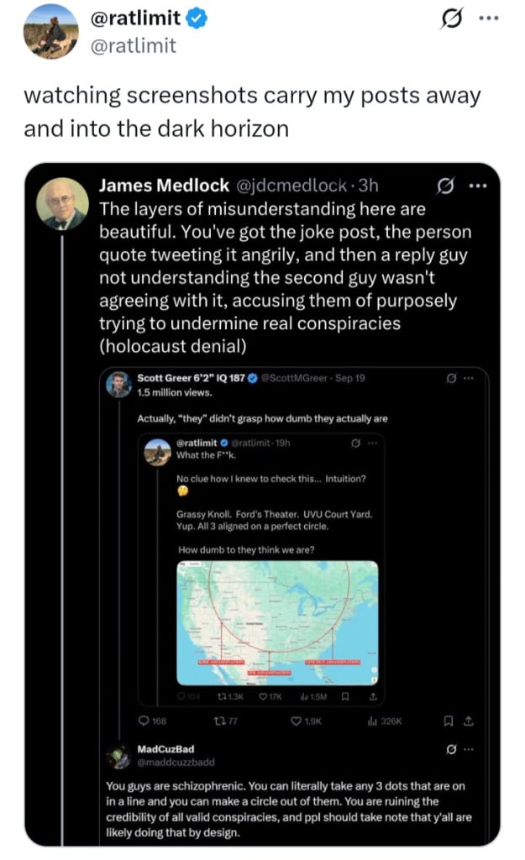525x860 pixels.
Task: Open the US map image with circle
Action: point(277,622)
